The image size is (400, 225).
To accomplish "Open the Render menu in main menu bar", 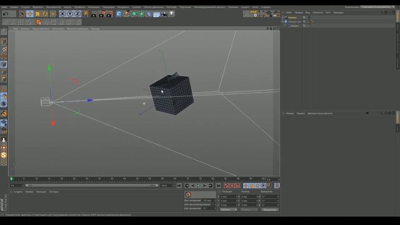I will (x=123, y=7).
